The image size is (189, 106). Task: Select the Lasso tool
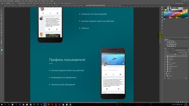pos(1,11)
